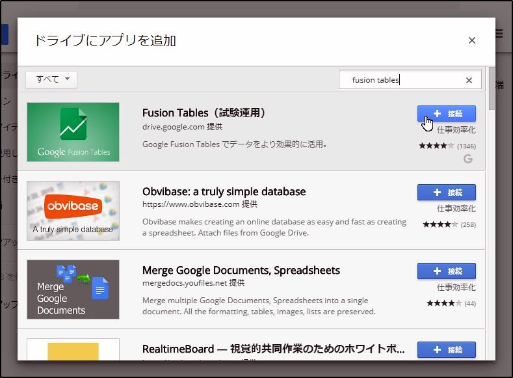The height and width of the screenshot is (378, 513).
Task: Open the Fusion Tables（試験運用）title
Action: coord(204,113)
